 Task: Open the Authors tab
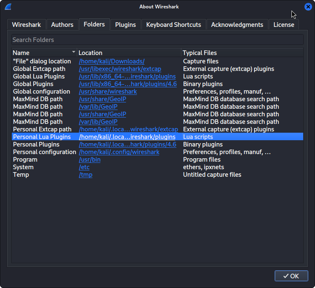click(62, 24)
